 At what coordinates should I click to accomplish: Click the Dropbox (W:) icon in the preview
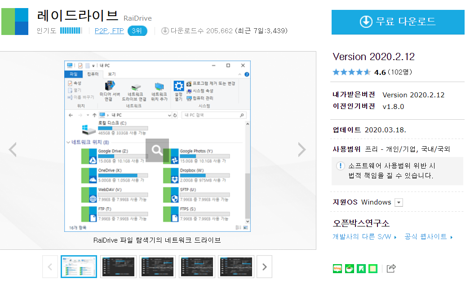pyautogui.click(x=171, y=175)
